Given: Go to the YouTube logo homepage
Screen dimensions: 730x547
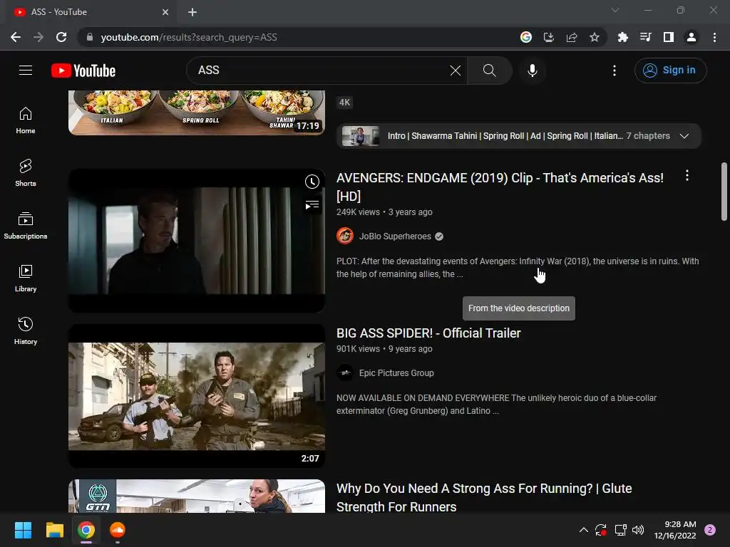Looking at the screenshot, I should pos(83,71).
